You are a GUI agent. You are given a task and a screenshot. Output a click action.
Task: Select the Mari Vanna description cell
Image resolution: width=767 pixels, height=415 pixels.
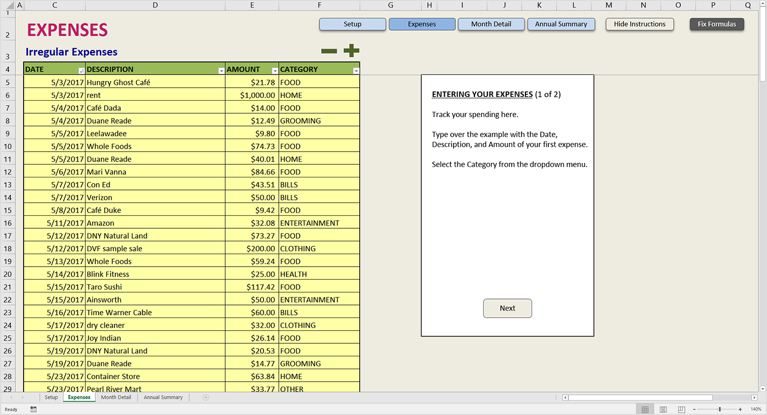155,172
